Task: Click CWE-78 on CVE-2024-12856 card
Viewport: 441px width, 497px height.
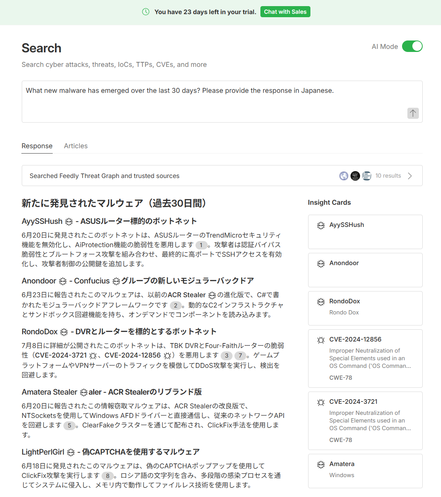Action: point(341,377)
